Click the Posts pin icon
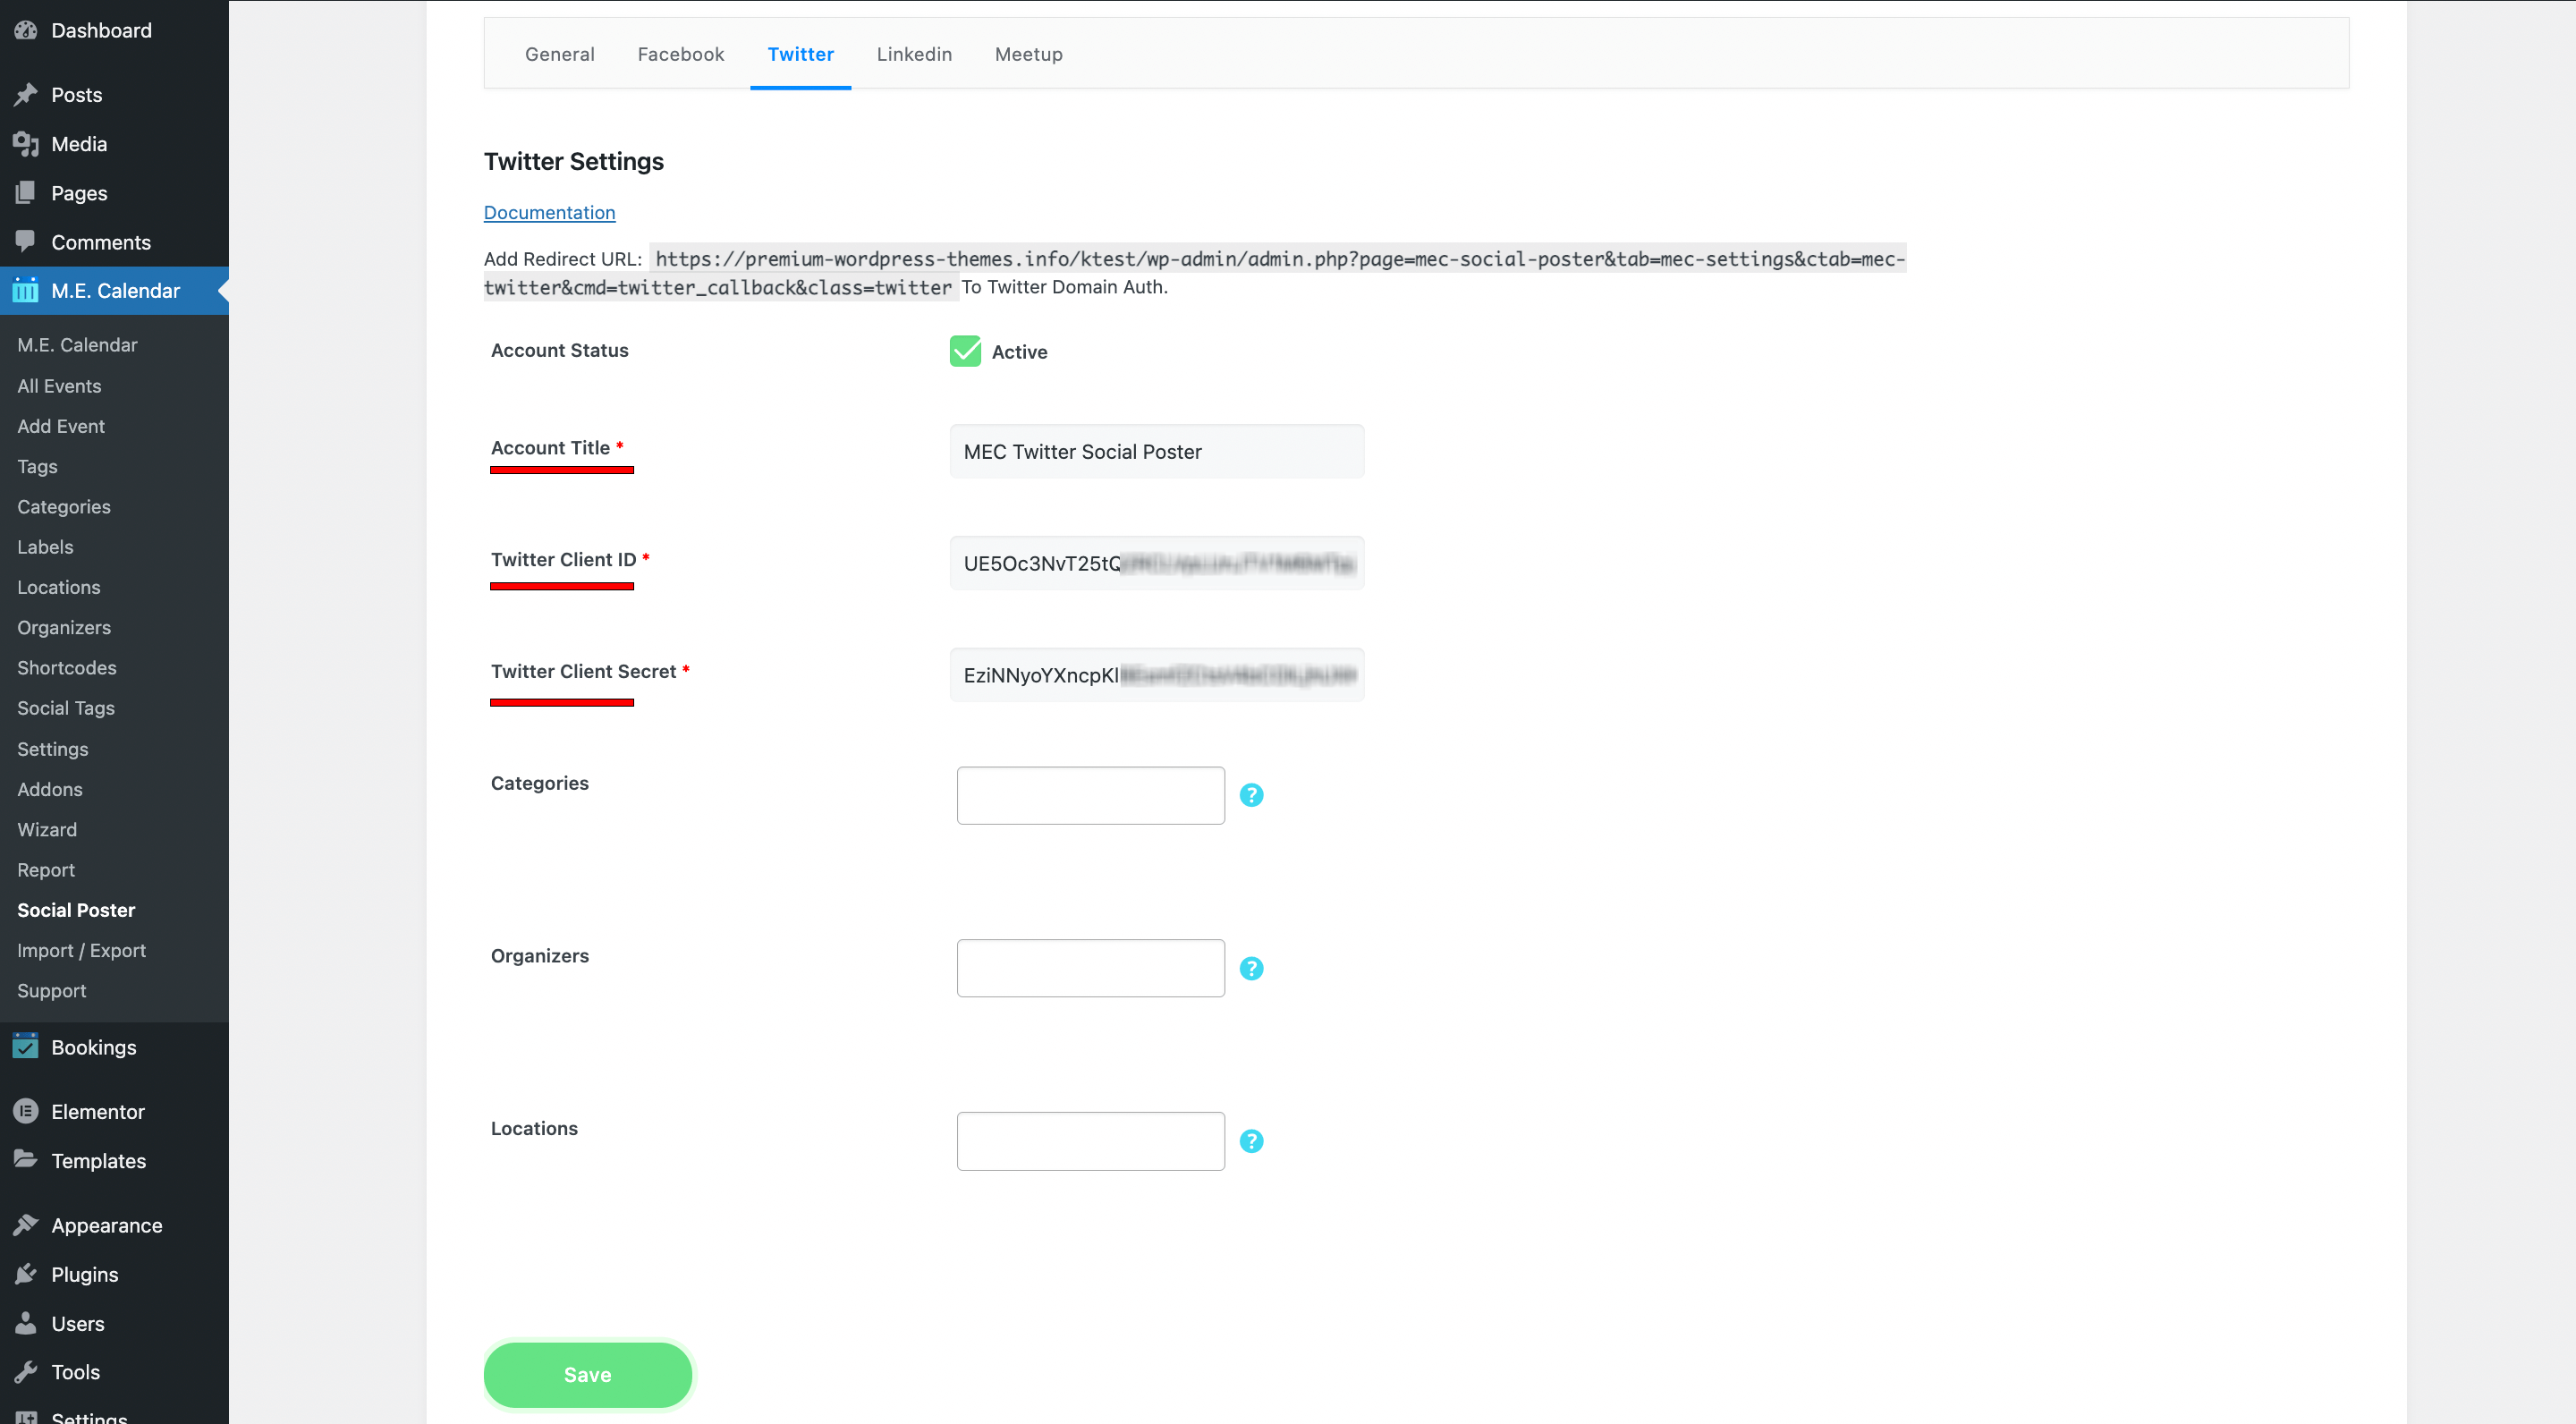Screen dimensions: 2576x1424 click(26, 94)
